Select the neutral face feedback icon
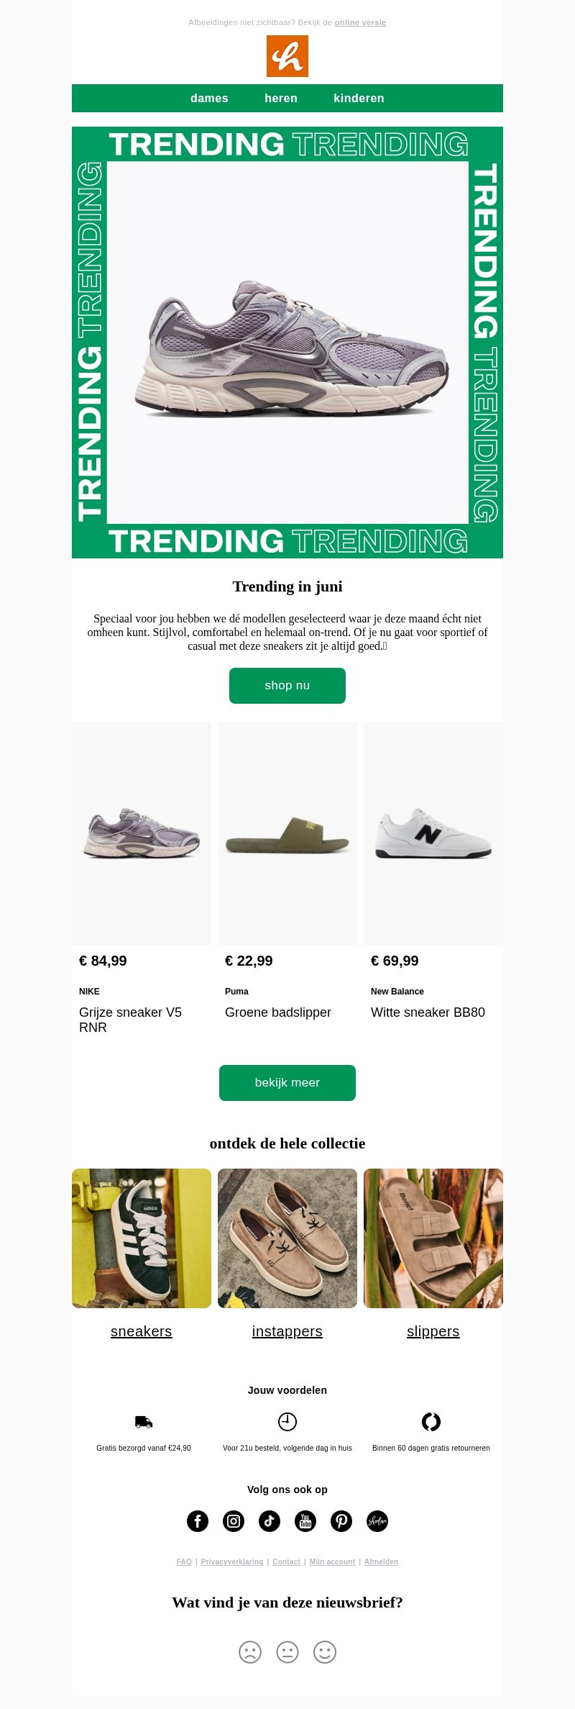Viewport: 575px width, 1709px height. click(x=287, y=1652)
